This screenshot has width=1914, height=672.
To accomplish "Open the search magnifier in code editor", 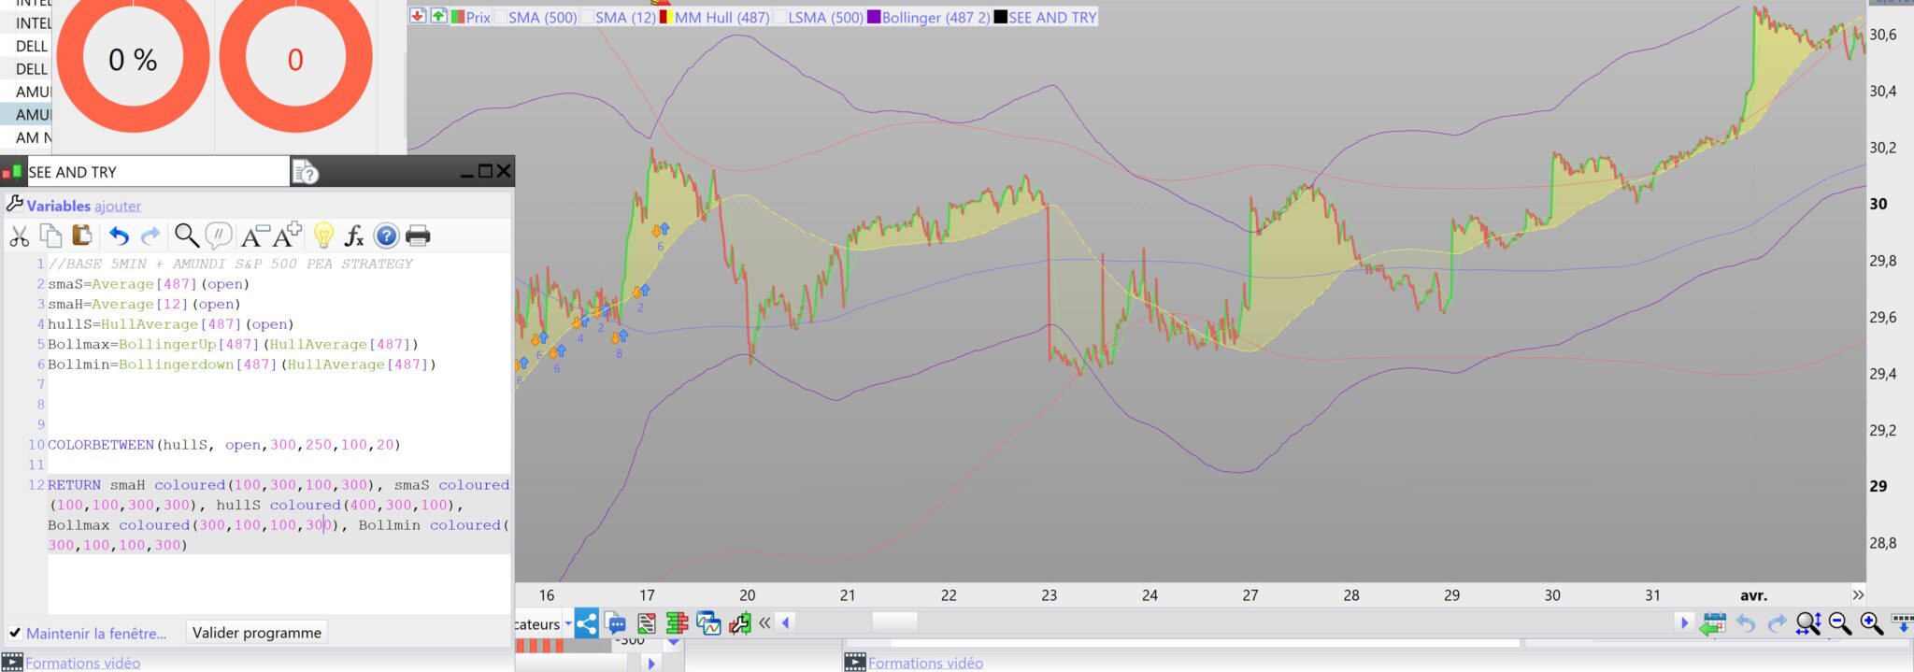I will pyautogui.click(x=186, y=236).
